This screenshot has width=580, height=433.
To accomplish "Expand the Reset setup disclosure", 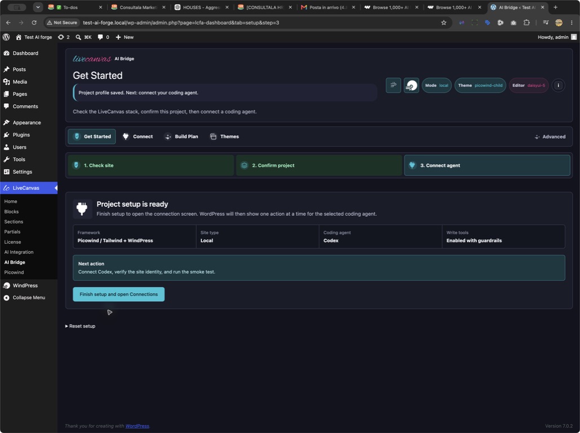I will click(80, 326).
